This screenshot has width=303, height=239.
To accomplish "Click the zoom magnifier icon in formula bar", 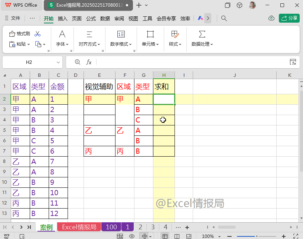I will click(77, 62).
